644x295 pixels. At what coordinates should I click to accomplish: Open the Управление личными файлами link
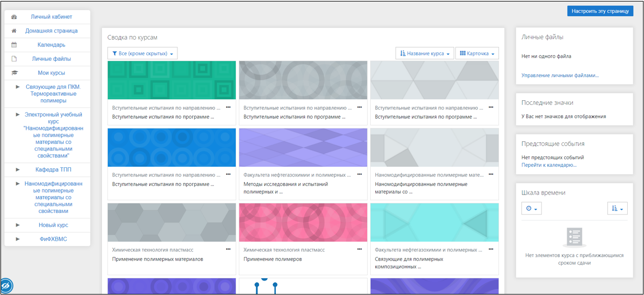[x=560, y=76]
